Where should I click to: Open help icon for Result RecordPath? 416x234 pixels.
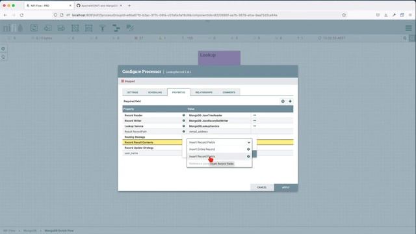[x=183, y=131]
